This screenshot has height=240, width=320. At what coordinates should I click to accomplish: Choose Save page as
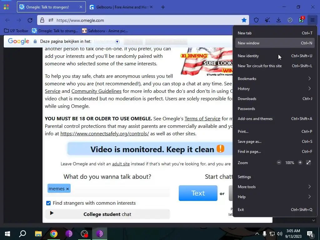click(275, 142)
